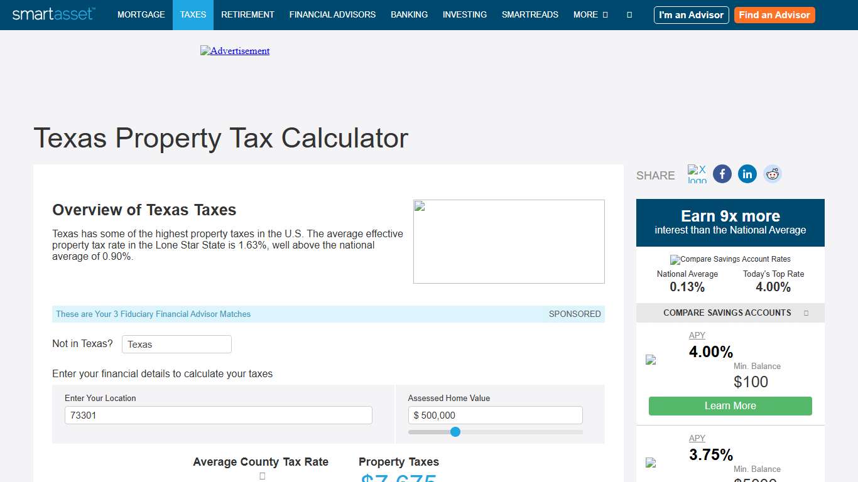Open the BANKING menu item
The height and width of the screenshot is (482, 858).
click(409, 14)
